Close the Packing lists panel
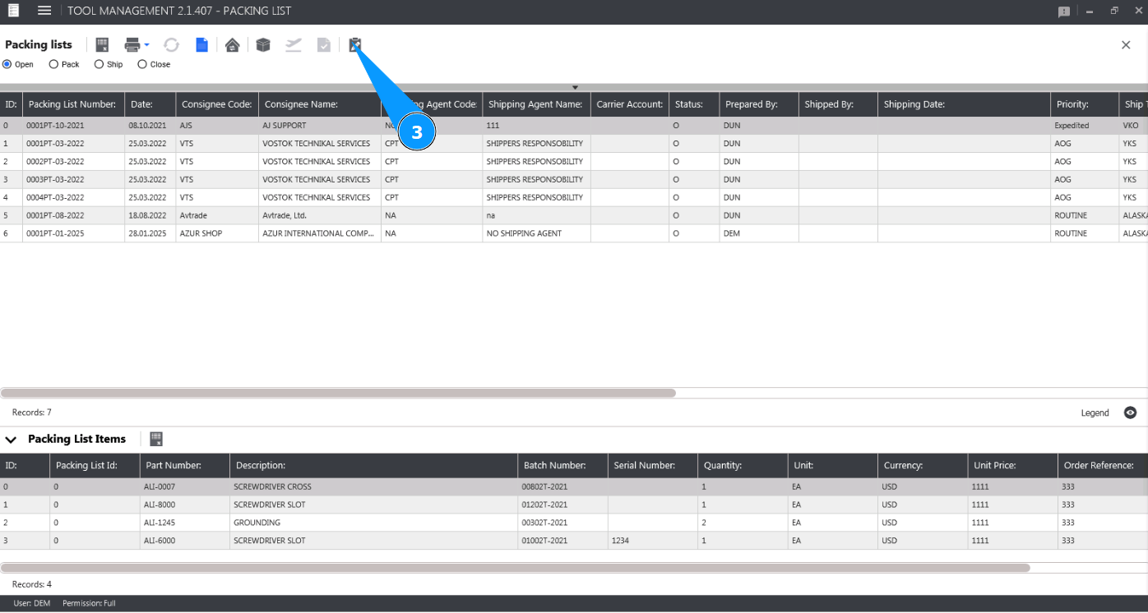1148x613 pixels. [x=1126, y=45]
